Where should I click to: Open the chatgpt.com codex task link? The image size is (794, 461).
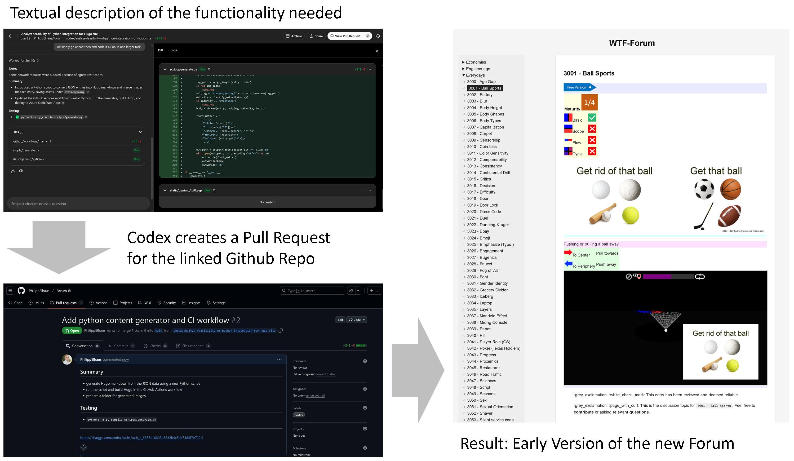141,438
